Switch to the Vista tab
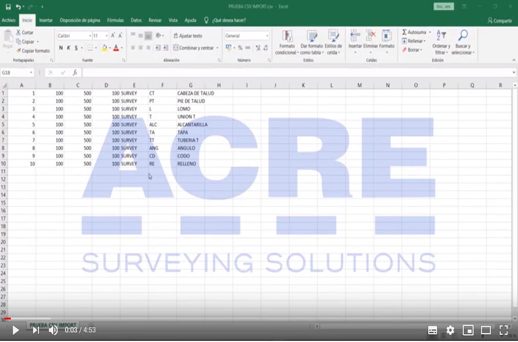518x342 pixels. click(173, 20)
